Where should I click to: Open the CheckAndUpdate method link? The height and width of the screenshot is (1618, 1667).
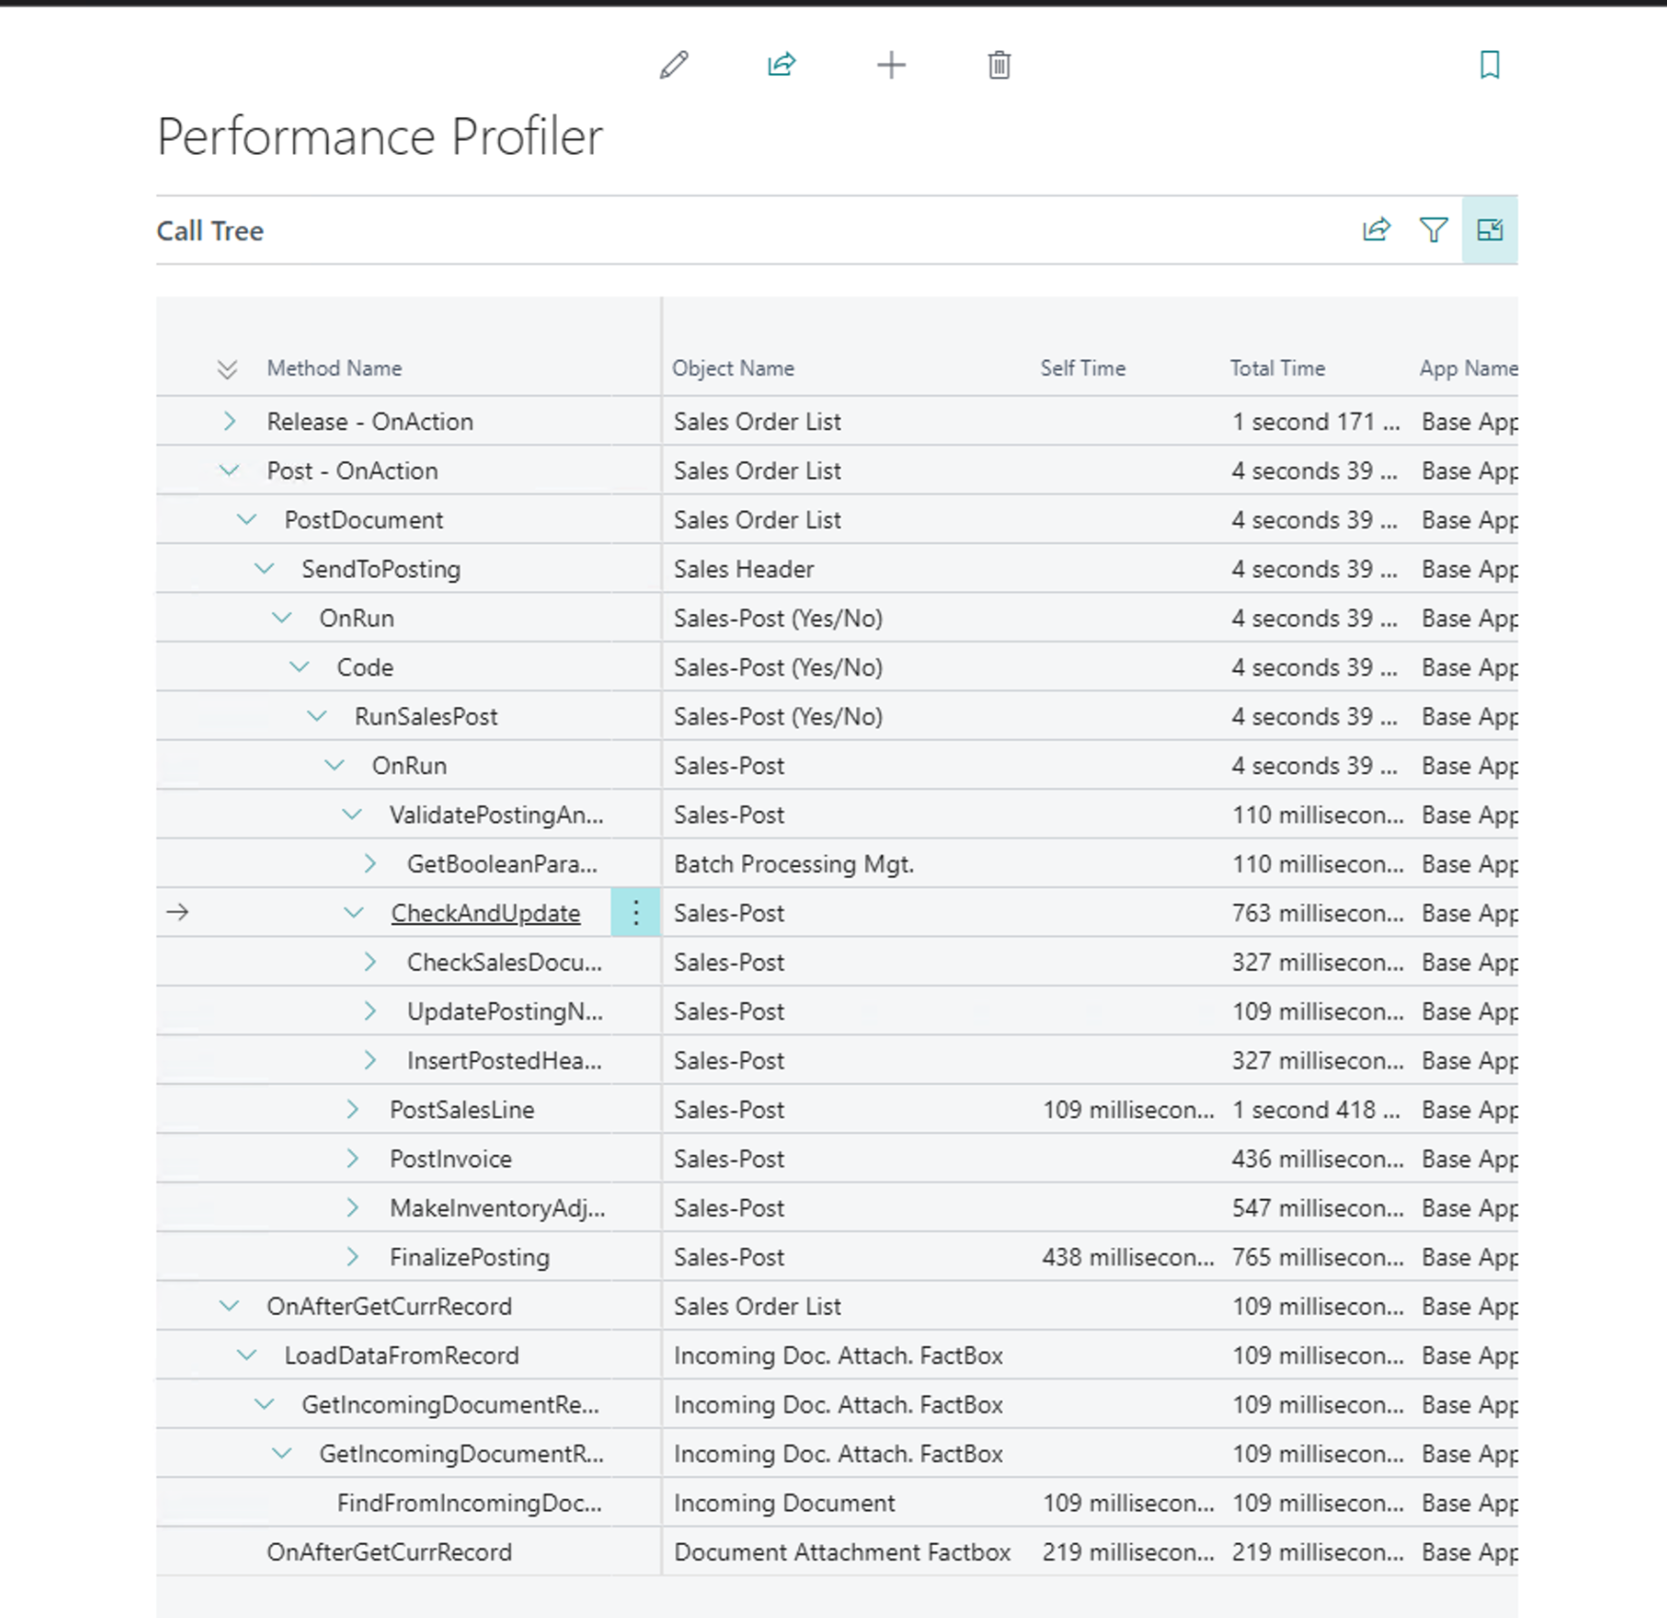(x=486, y=912)
